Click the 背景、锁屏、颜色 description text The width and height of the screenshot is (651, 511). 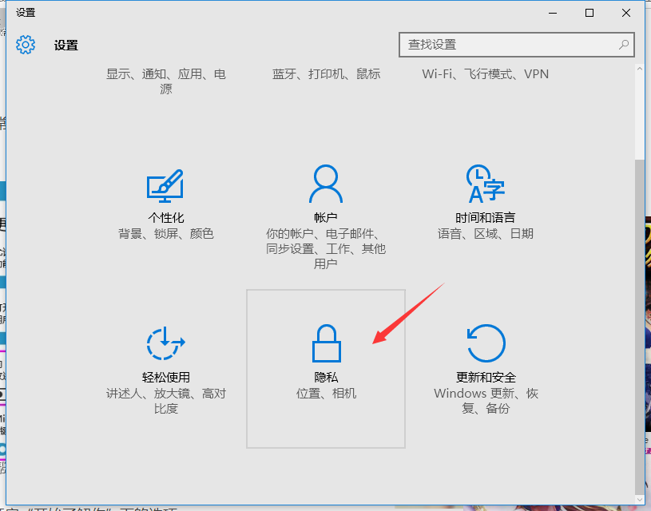[x=165, y=234]
